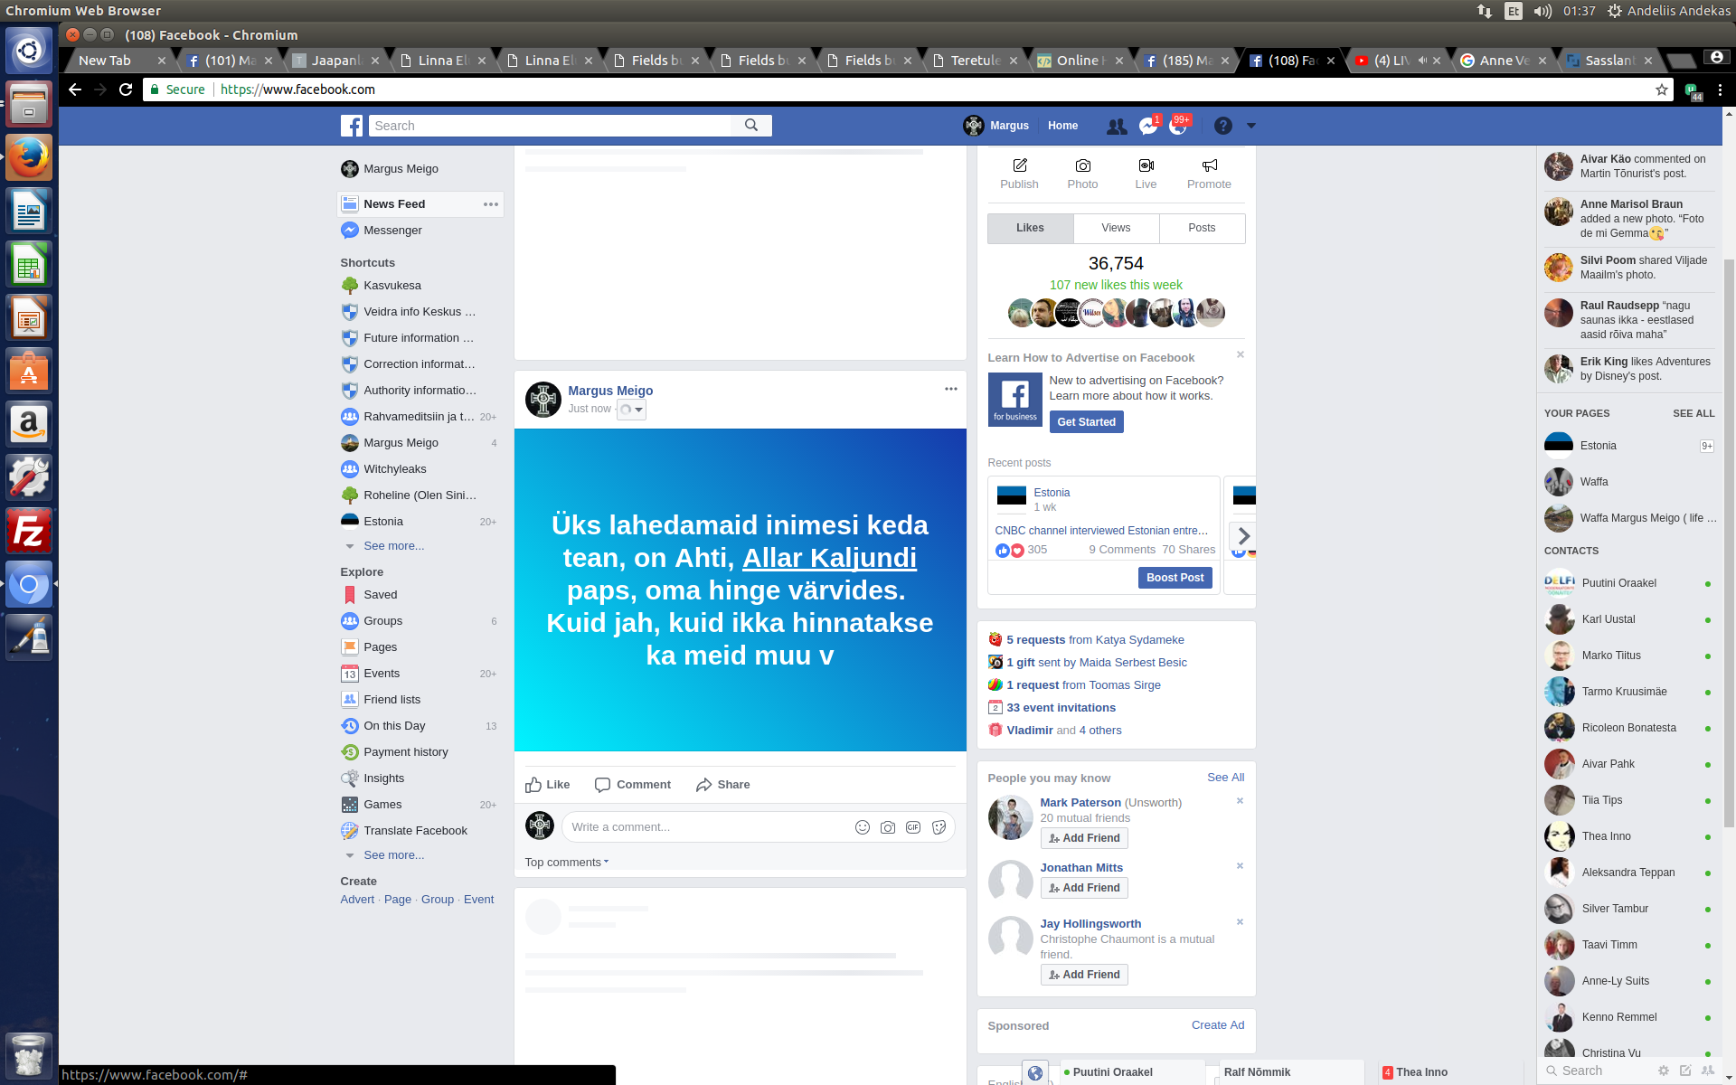1736x1085 pixels.
Task: Click the Facebook top search field
Action: pyautogui.click(x=550, y=126)
